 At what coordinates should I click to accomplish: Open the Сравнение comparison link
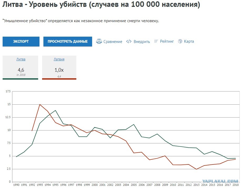[x=113, y=41]
